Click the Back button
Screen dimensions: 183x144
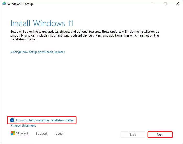[132, 135]
